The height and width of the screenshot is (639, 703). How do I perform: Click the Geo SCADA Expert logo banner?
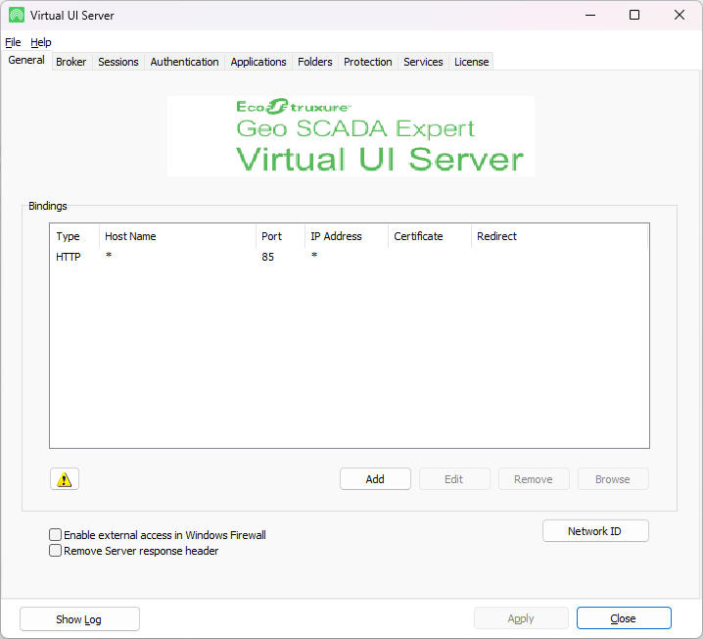(351, 135)
